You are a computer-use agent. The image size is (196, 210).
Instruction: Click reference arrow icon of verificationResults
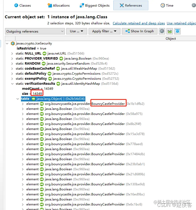(58, 84)
